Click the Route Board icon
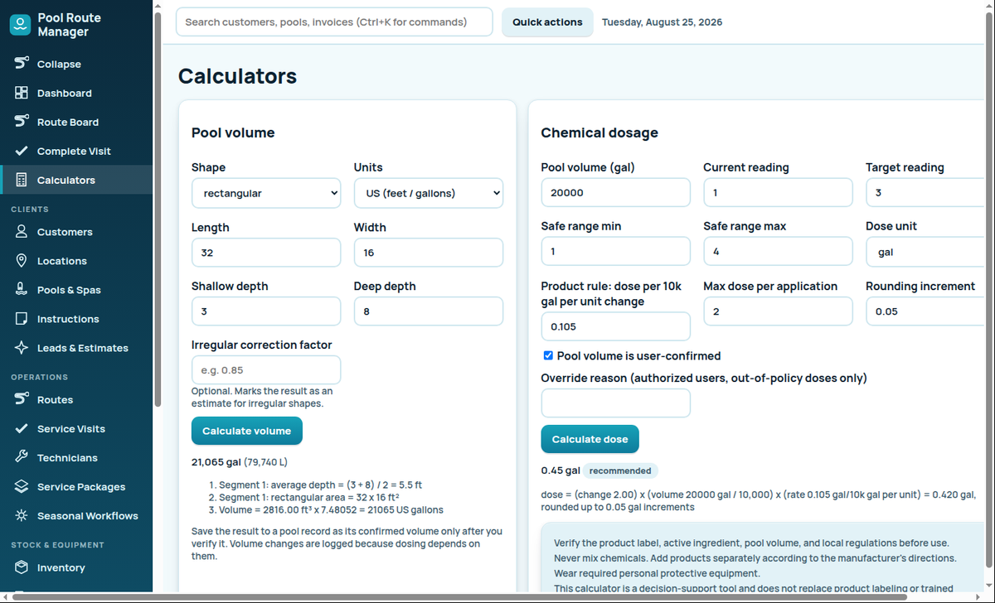The width and height of the screenshot is (995, 603). pyautogui.click(x=22, y=122)
